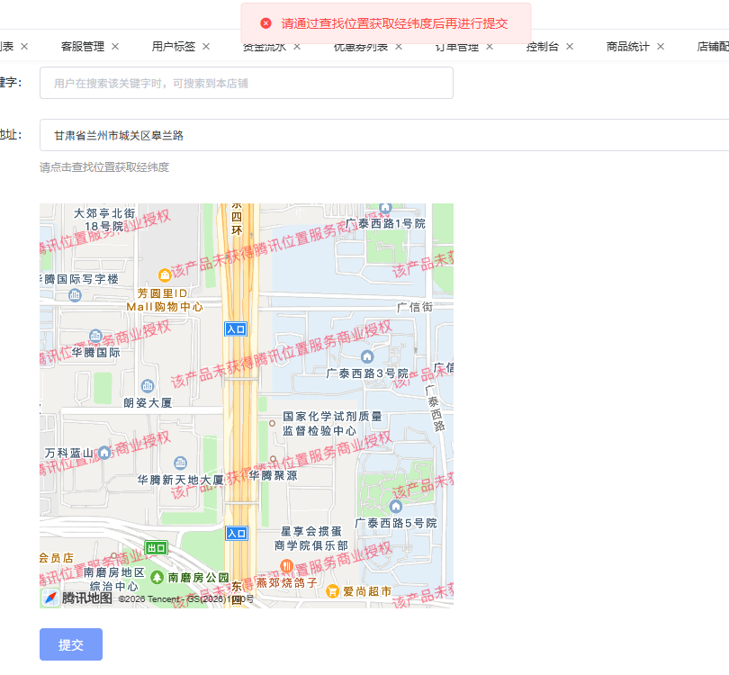Select the 万科蓝山 residence icon
This screenshot has height=675, width=729.
pyautogui.click(x=104, y=453)
